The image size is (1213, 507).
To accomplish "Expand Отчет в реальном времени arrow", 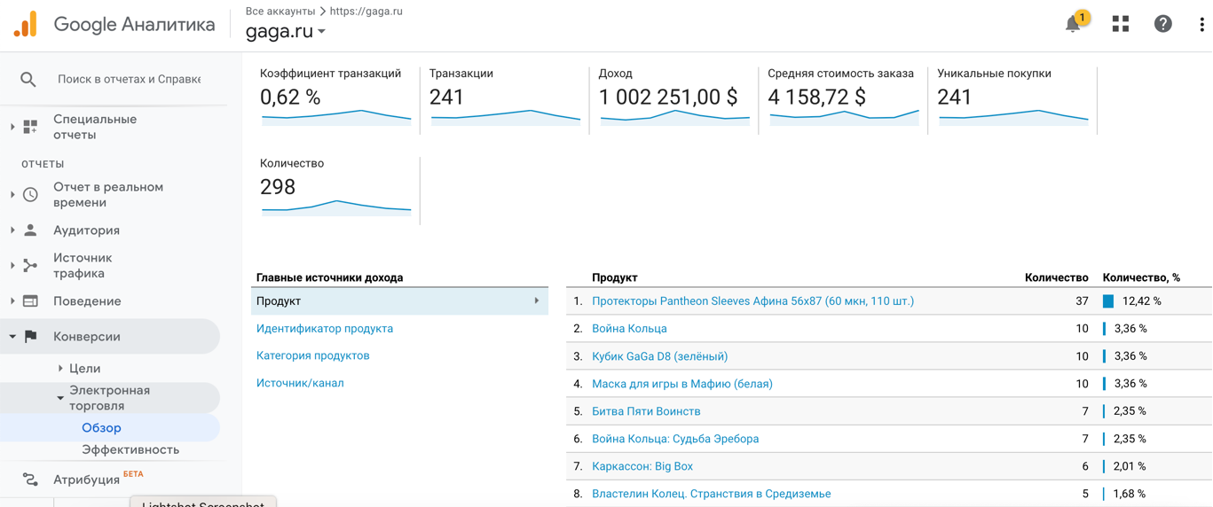I will [12, 195].
